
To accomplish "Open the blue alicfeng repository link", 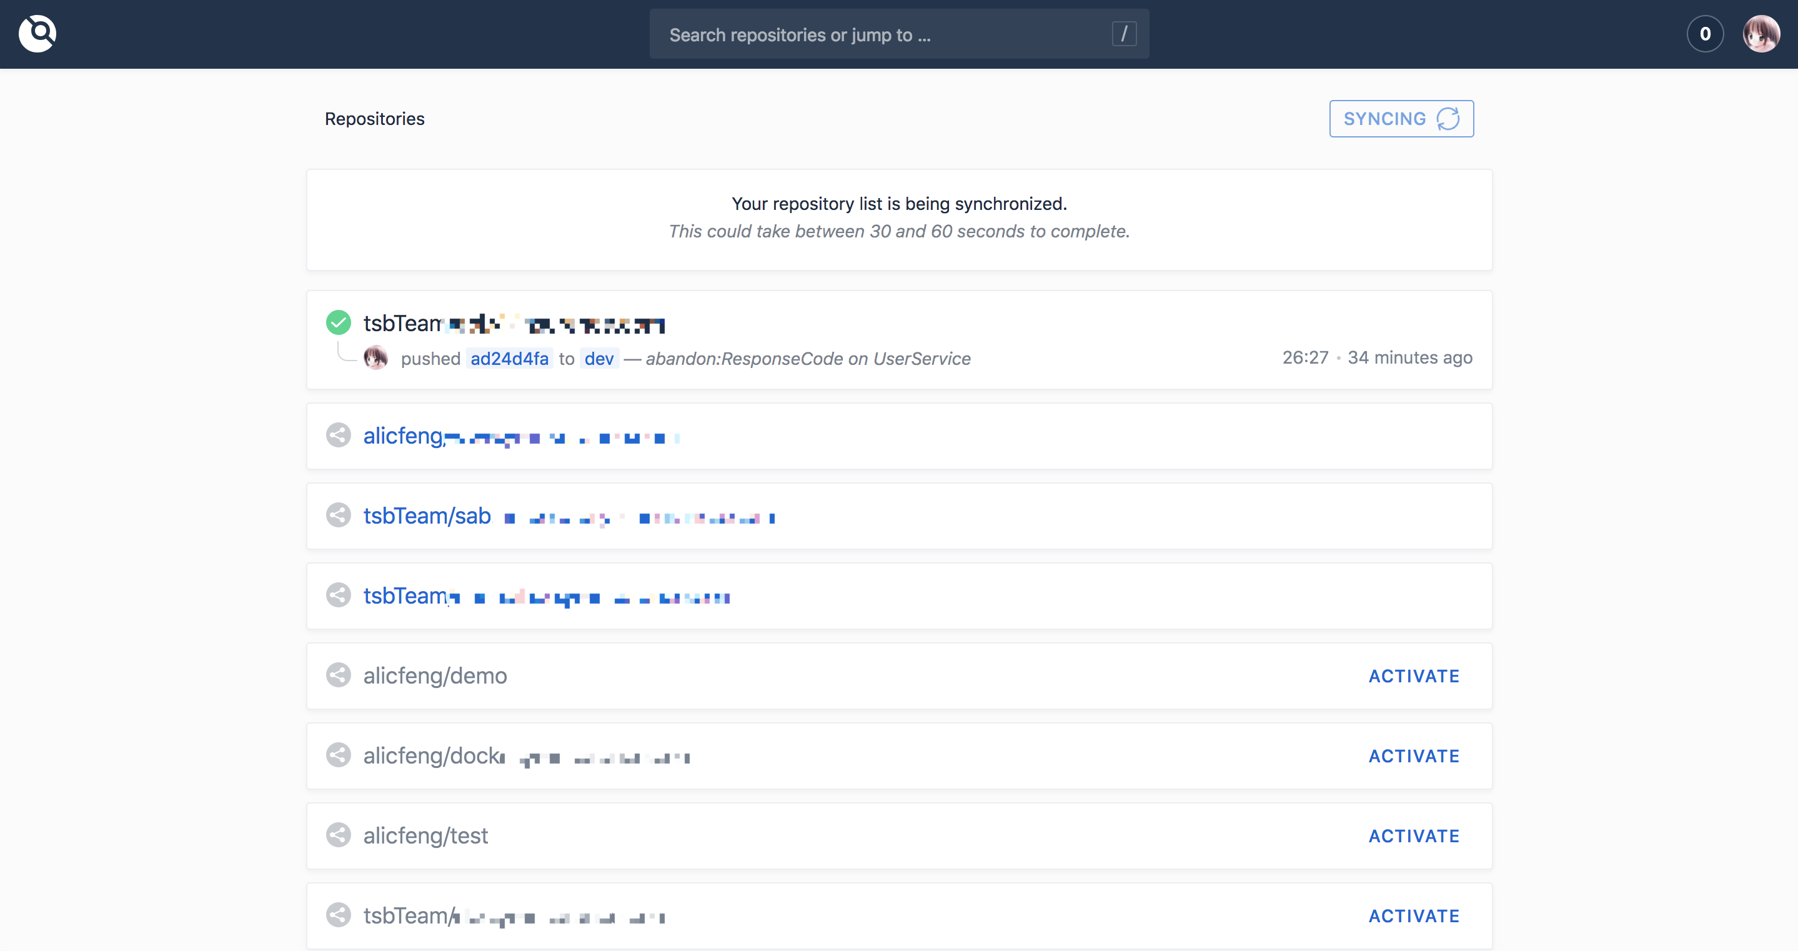I will (x=404, y=436).
